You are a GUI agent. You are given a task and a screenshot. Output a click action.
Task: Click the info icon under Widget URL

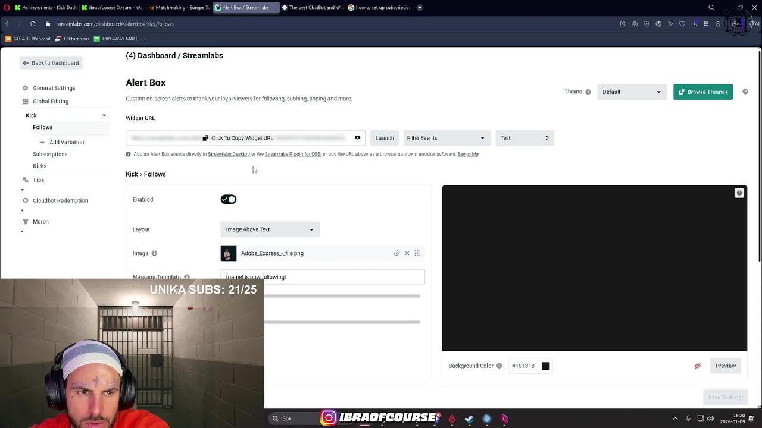pyautogui.click(x=128, y=154)
